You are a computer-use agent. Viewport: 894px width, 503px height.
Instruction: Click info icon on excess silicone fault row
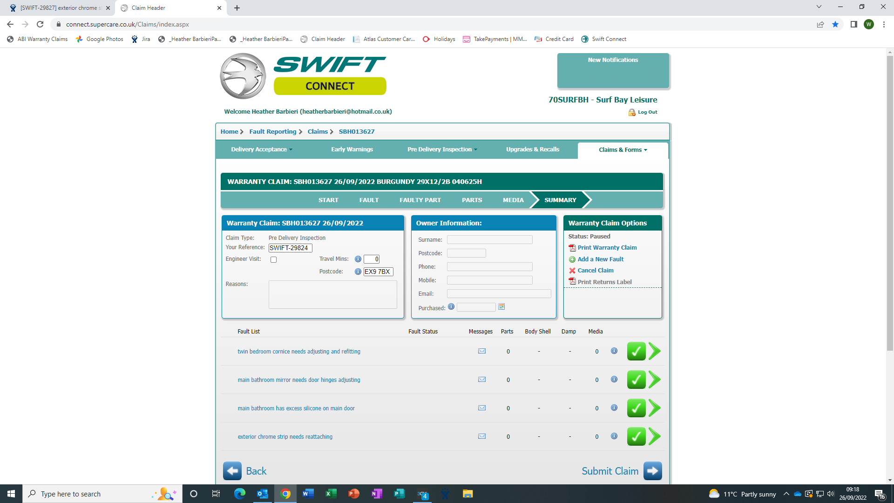tap(614, 408)
